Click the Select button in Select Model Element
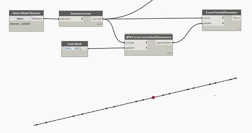 tap(20, 19)
